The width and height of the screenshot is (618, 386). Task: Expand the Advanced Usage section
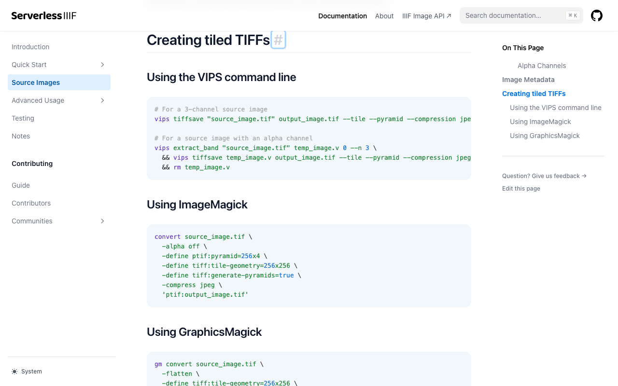[x=102, y=100]
